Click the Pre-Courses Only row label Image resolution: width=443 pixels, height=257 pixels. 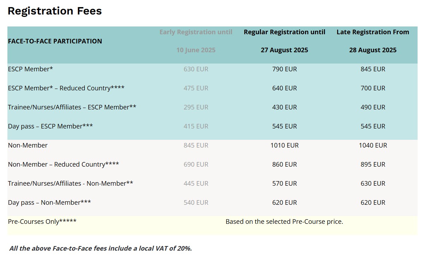click(42, 222)
